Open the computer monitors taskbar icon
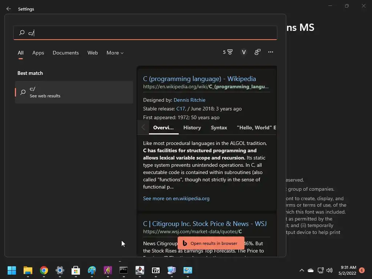Screen dimensions: 372x279 click(171, 270)
